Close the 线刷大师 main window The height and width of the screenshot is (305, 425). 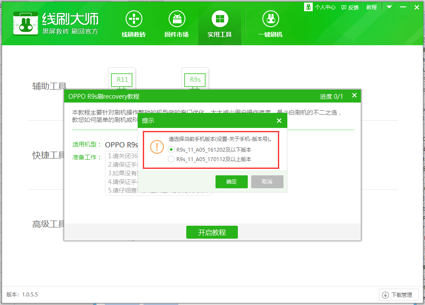(x=417, y=7)
